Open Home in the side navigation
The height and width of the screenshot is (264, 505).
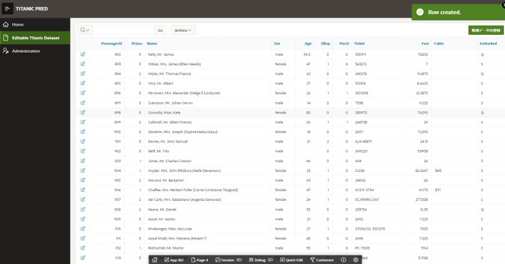click(17, 25)
